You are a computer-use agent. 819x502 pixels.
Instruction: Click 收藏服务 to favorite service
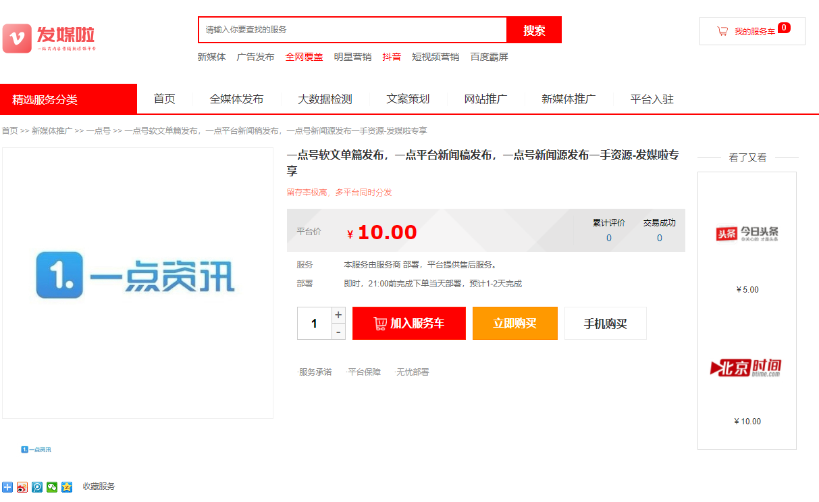[x=99, y=486]
